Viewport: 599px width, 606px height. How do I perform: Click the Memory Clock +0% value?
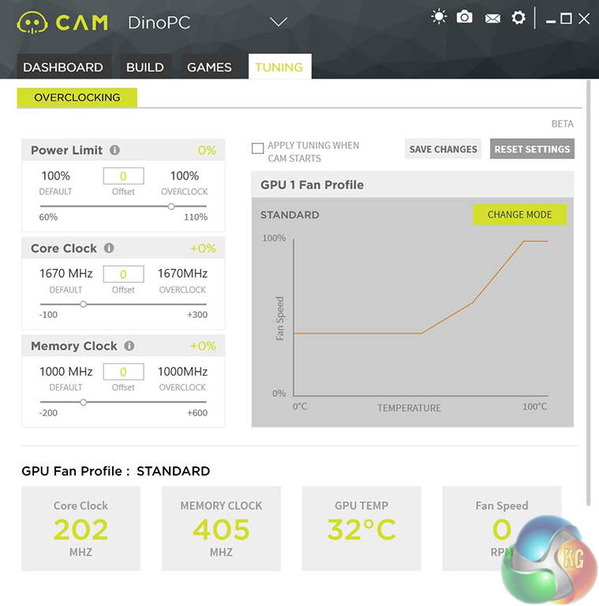203,346
